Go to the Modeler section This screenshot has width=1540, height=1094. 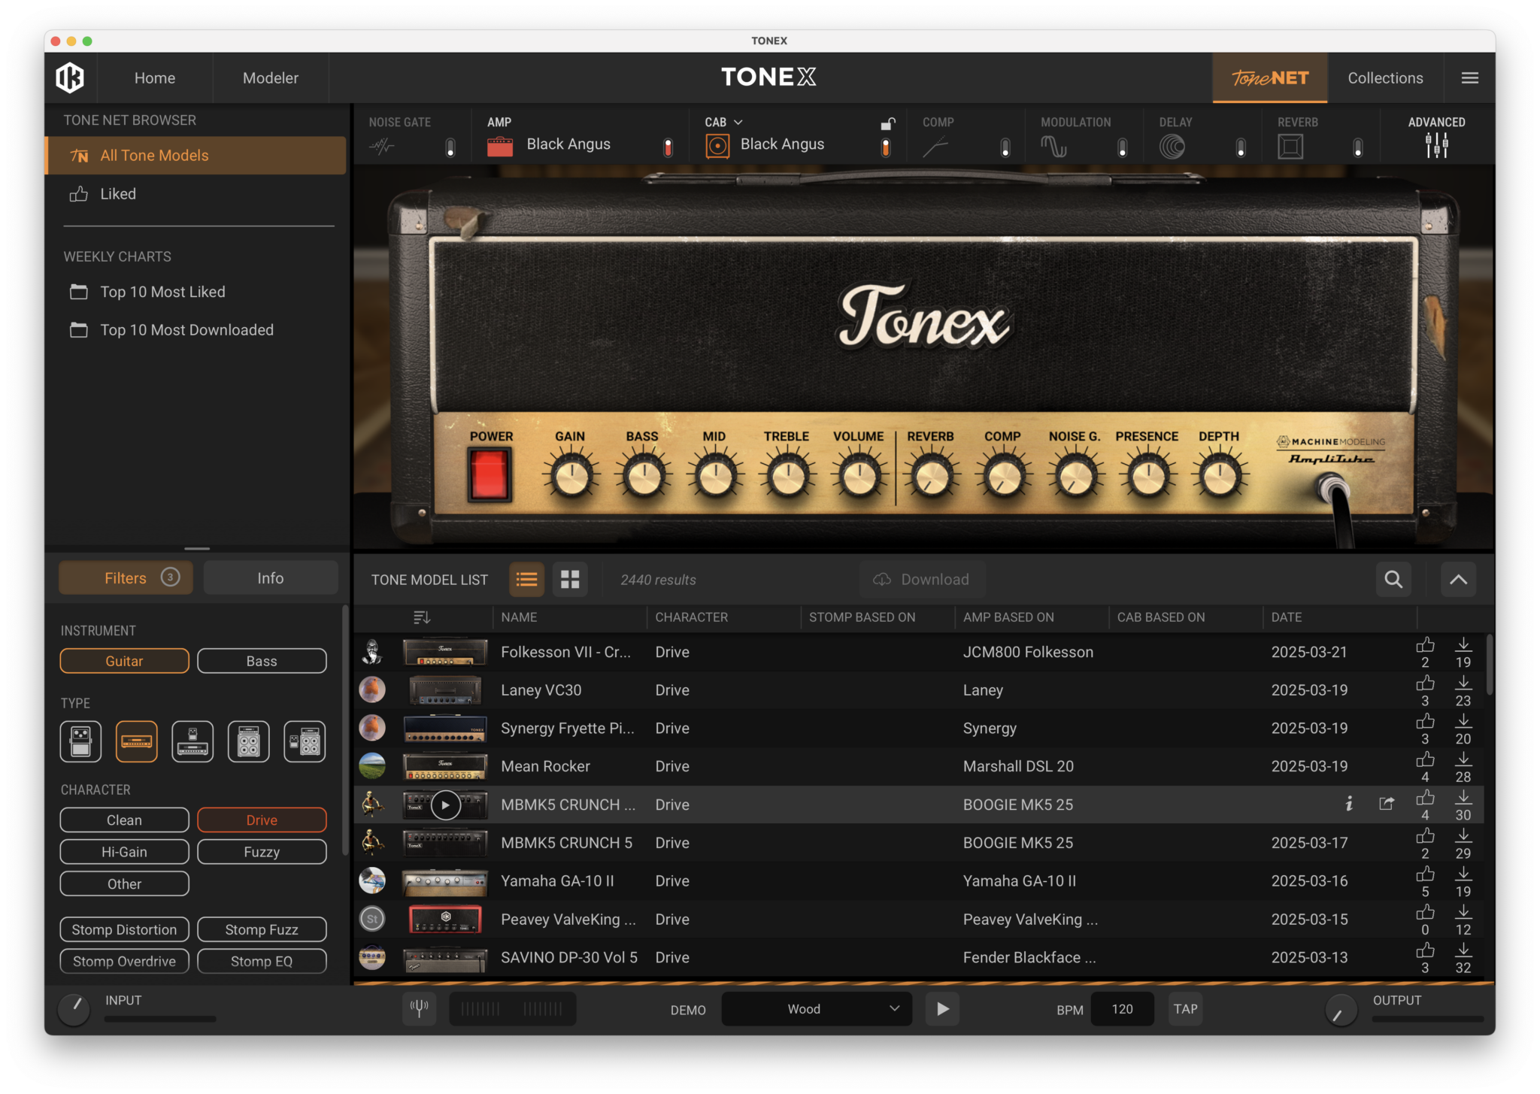pos(270,77)
